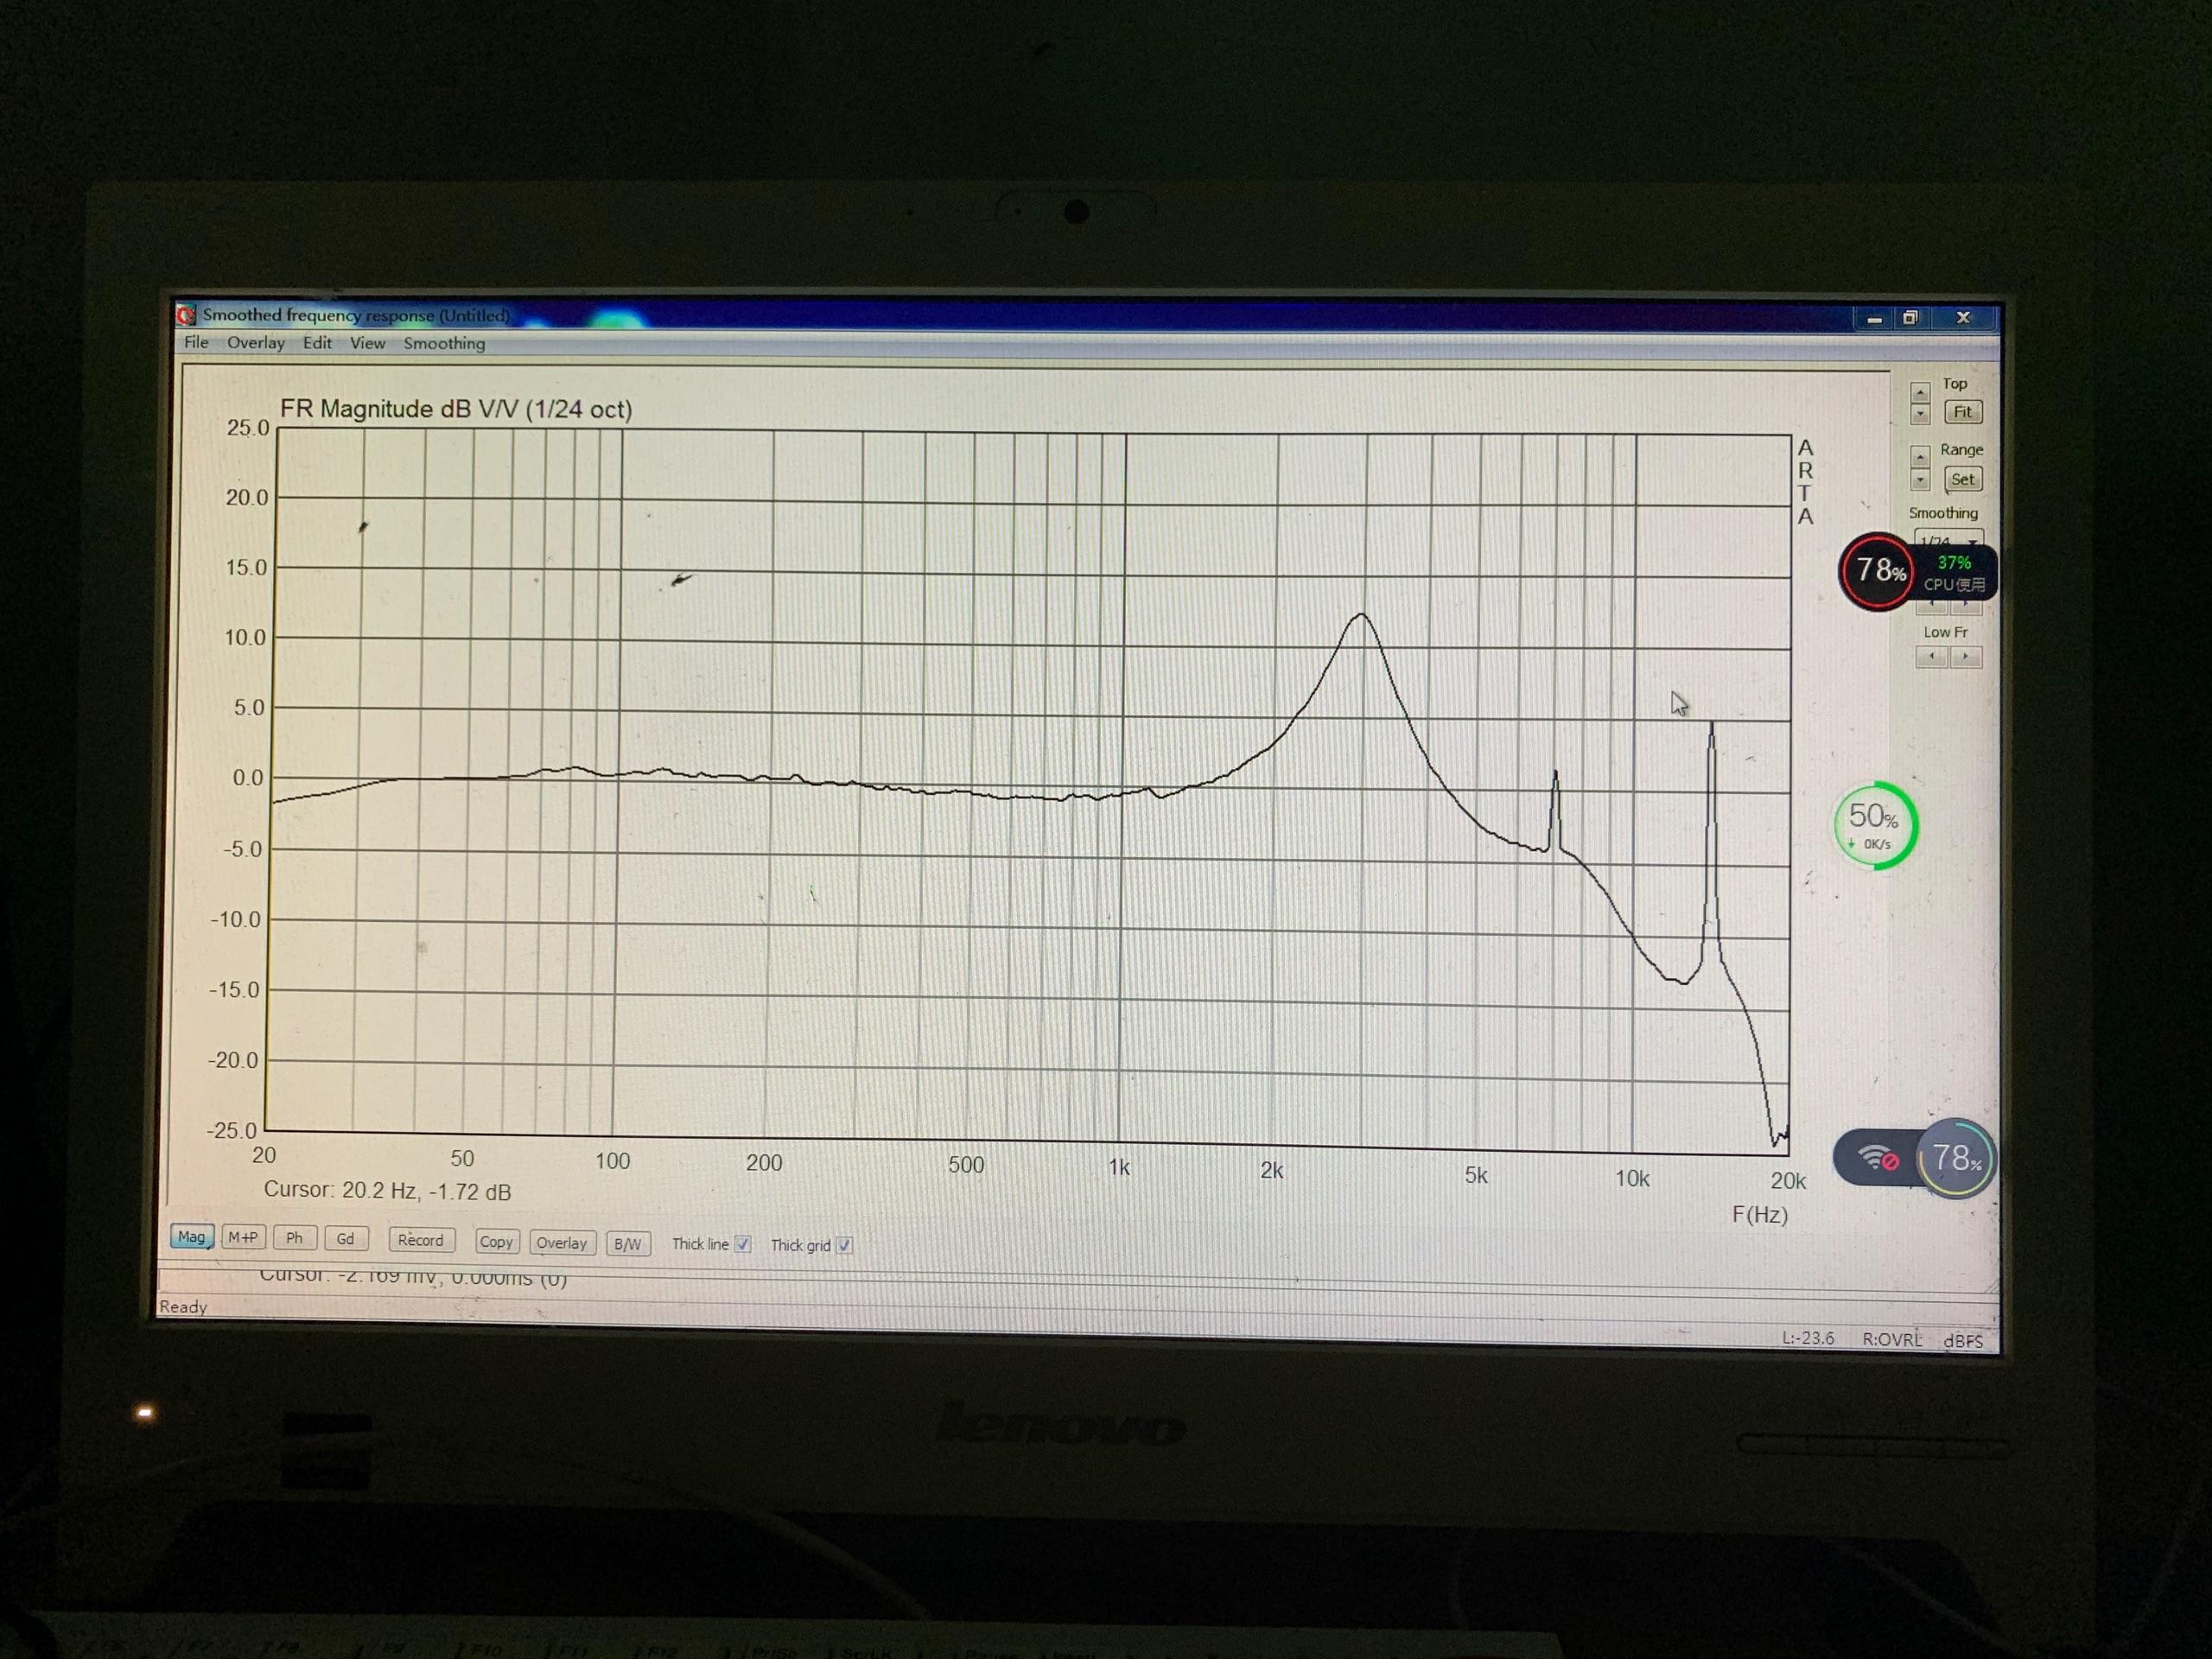Click the 78% memory usage floating widget
Image resolution: width=2212 pixels, height=1659 pixels.
pos(1878,571)
